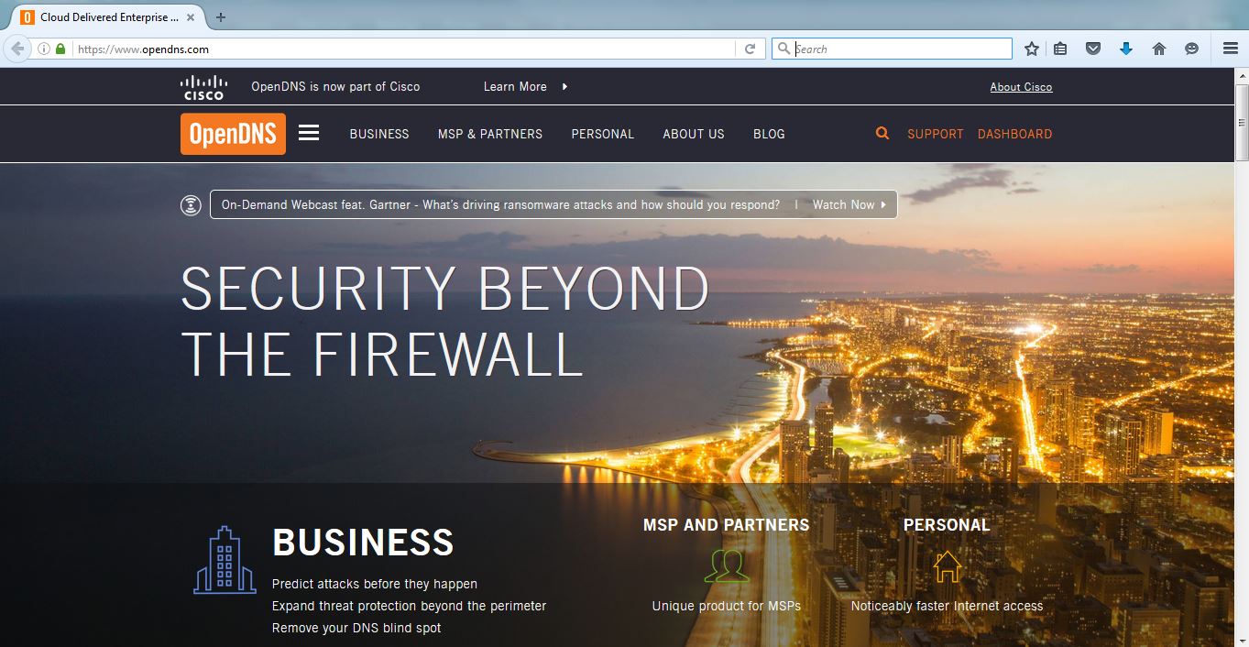Viewport: 1249px width, 647px height.
Task: Open a new tab with plus button
Action: (x=221, y=16)
